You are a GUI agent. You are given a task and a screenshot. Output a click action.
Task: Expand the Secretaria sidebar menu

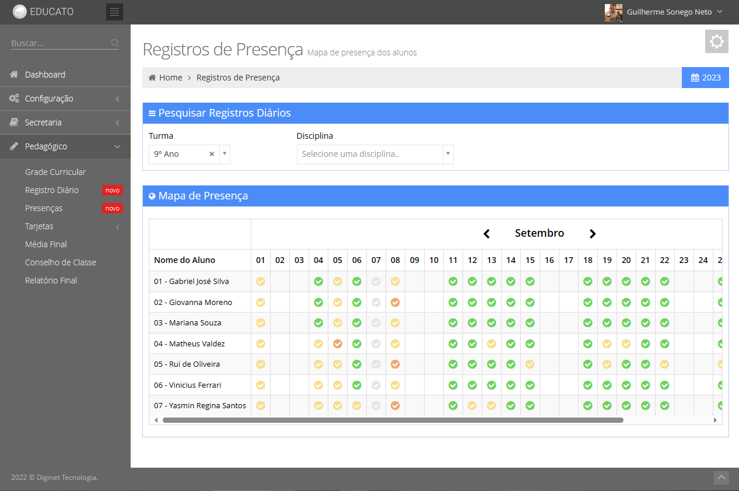point(65,122)
